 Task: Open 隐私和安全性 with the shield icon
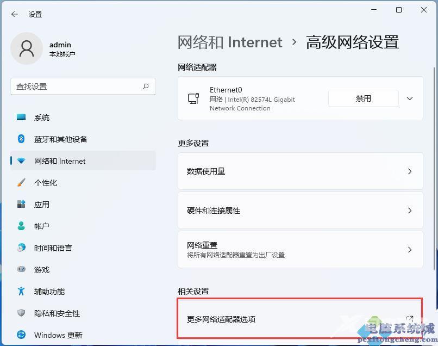tap(21, 313)
